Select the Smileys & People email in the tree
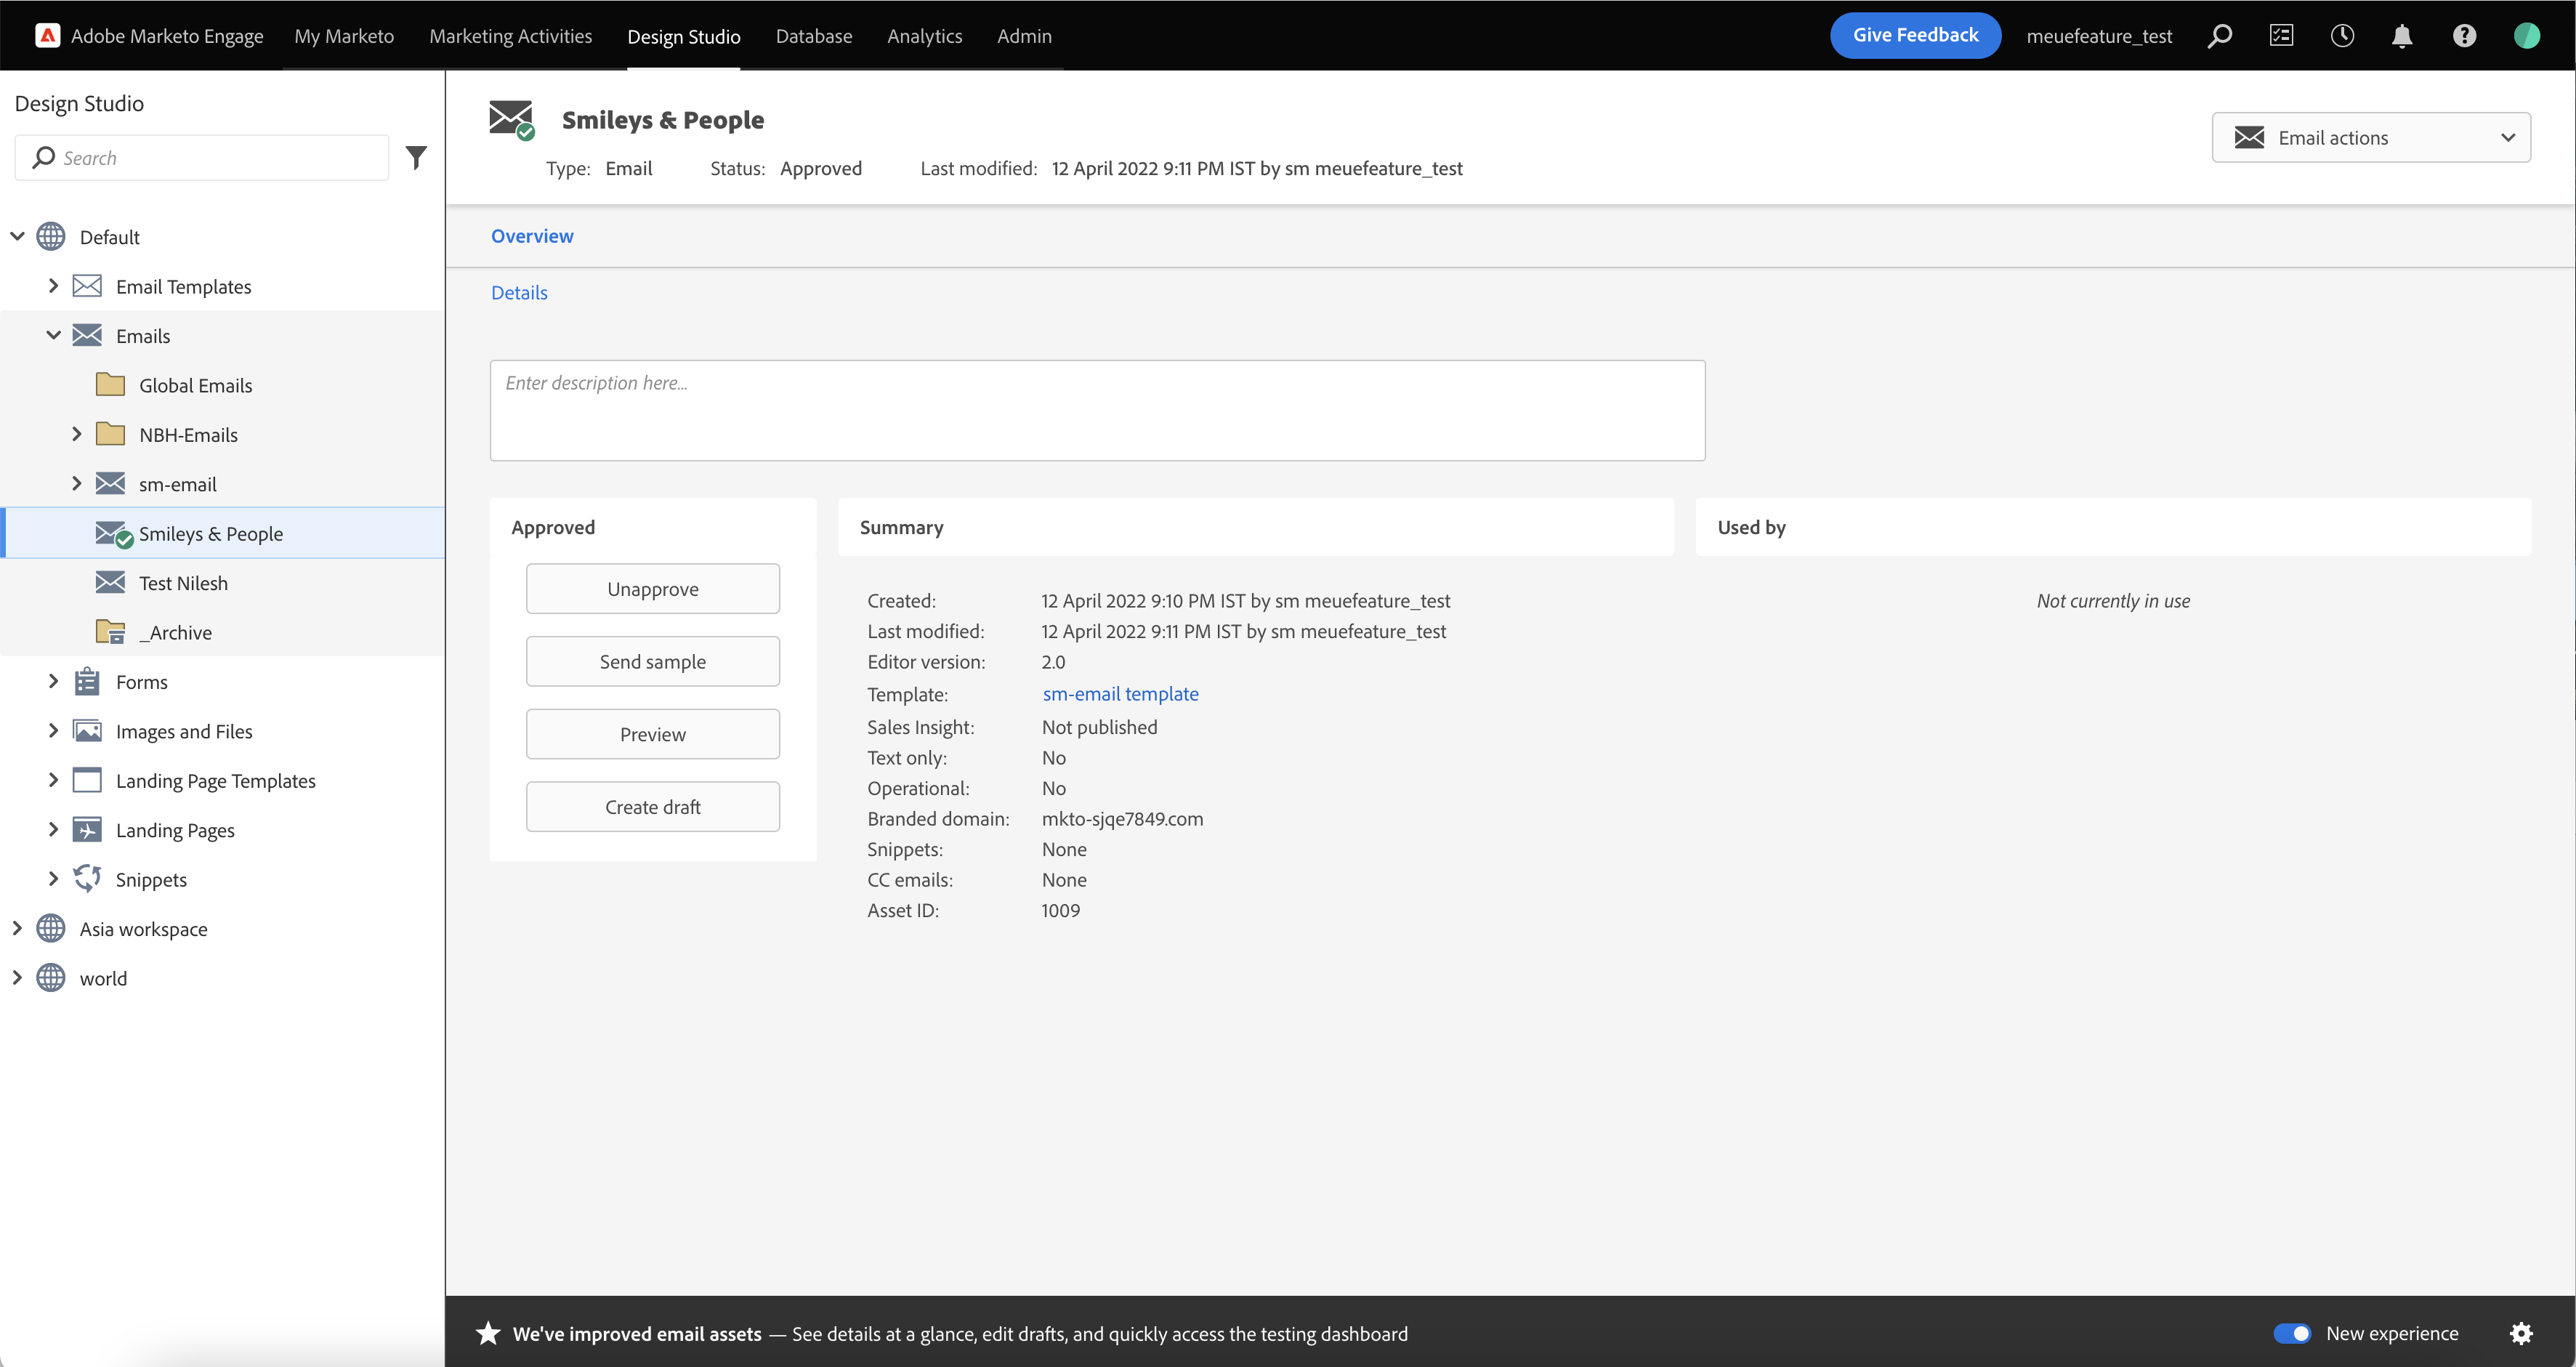This screenshot has width=2576, height=1367. (x=210, y=533)
